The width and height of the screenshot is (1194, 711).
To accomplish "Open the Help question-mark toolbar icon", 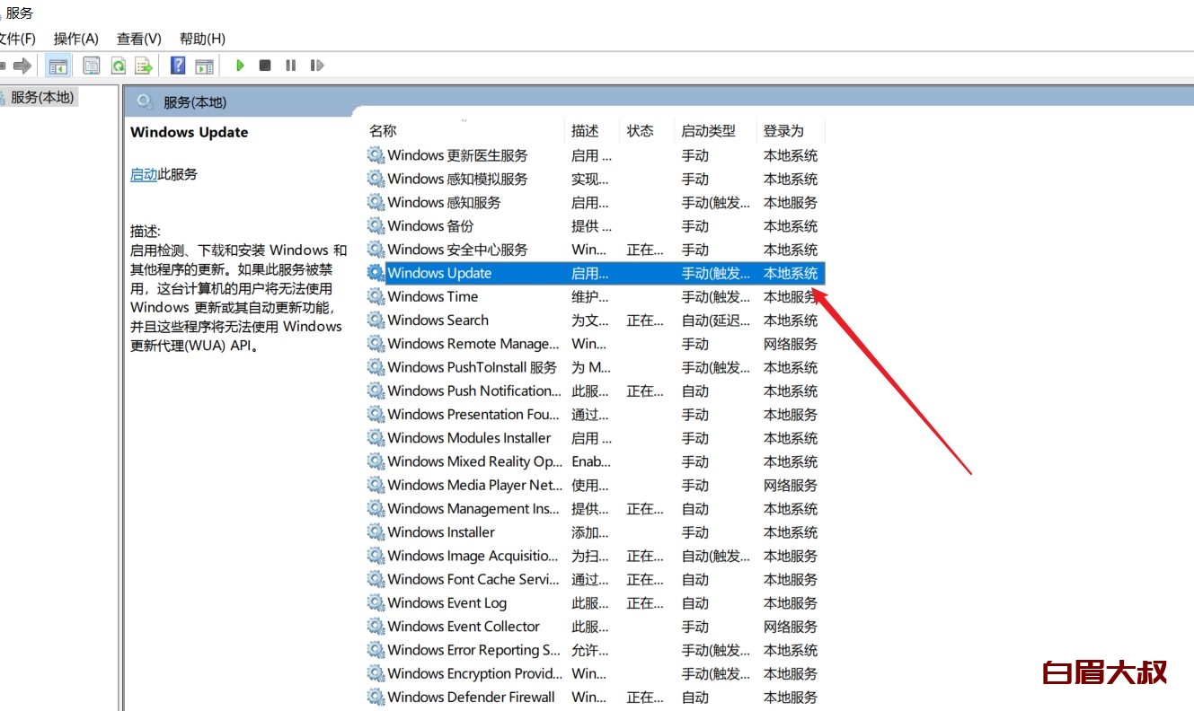I will (178, 66).
